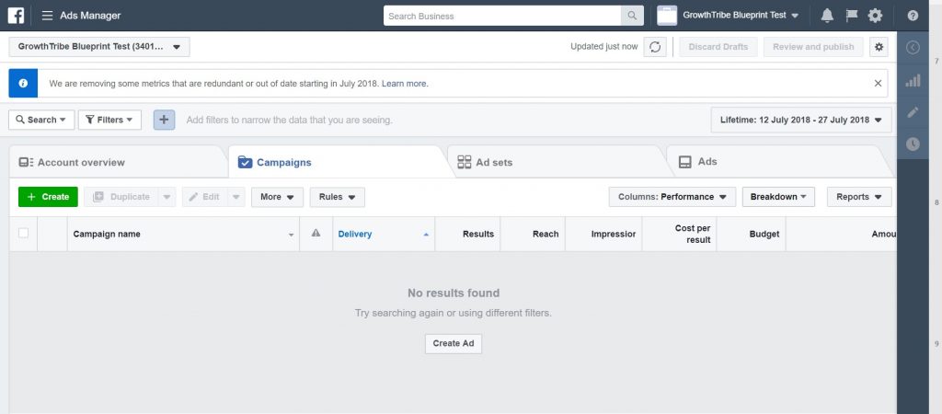942x414 pixels.
Task: Click the Facebook logo icon
Action: coord(16,16)
